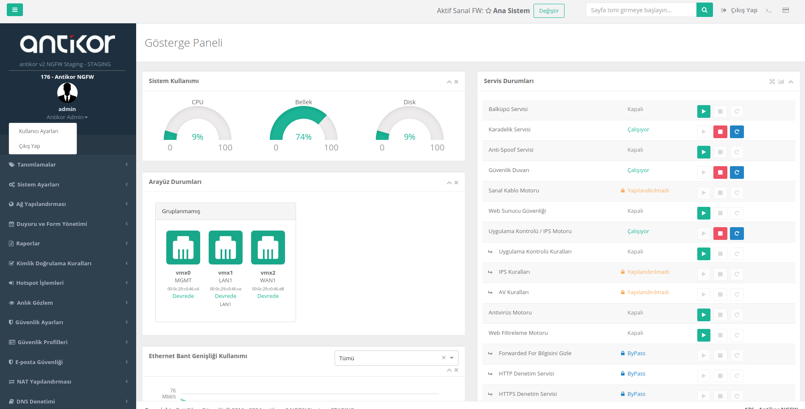Expand the Raporlar sidebar menu
Viewport: 805px width, 409px height.
click(x=68, y=243)
